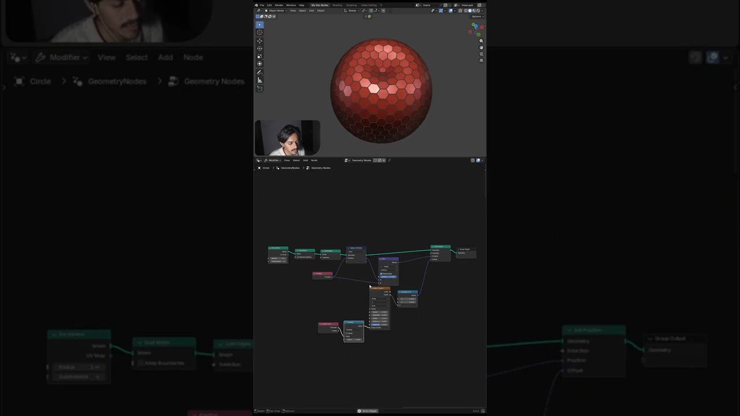Screen dimensions: 740x416
Task: Click the Circle breadcrumb in node editor
Action: click(266, 168)
